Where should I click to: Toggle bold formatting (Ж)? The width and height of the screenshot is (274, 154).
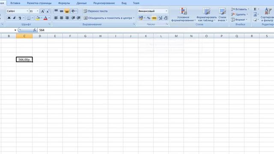pyautogui.click(x=9, y=18)
